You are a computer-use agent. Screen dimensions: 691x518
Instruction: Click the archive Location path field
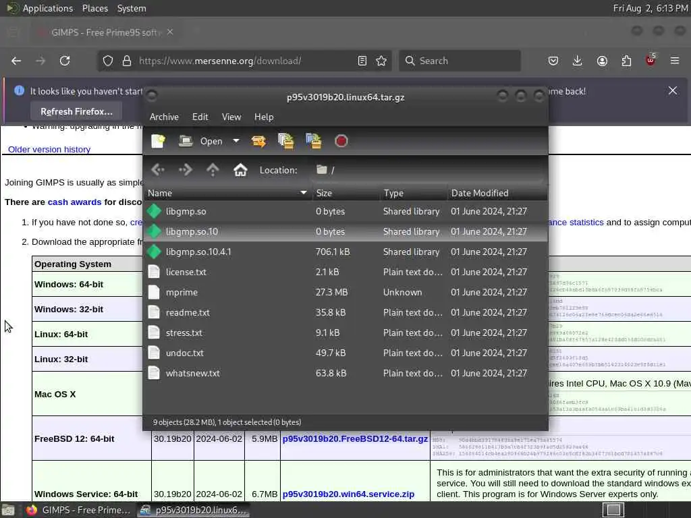tap(429, 171)
